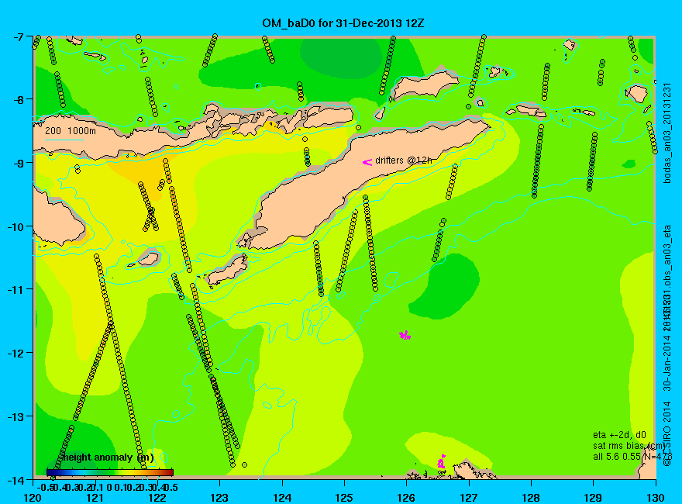Viewport: 682px width, 504px height.
Task: Click the "200 1000m" depth contour legend label
Action: [71, 130]
